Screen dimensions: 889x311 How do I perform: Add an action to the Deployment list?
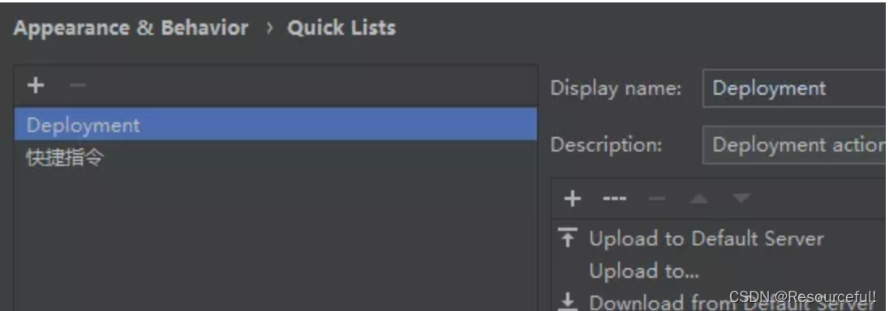point(573,199)
